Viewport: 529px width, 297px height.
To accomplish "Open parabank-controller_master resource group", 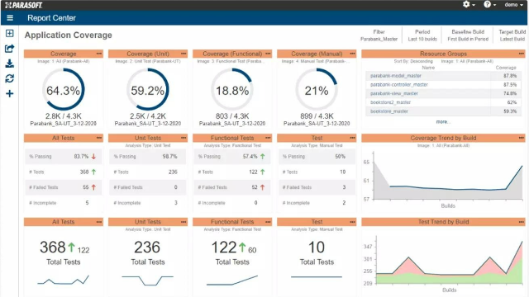I will 399,84.
